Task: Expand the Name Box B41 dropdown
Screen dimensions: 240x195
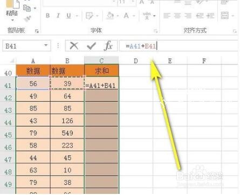Action: (x=46, y=45)
